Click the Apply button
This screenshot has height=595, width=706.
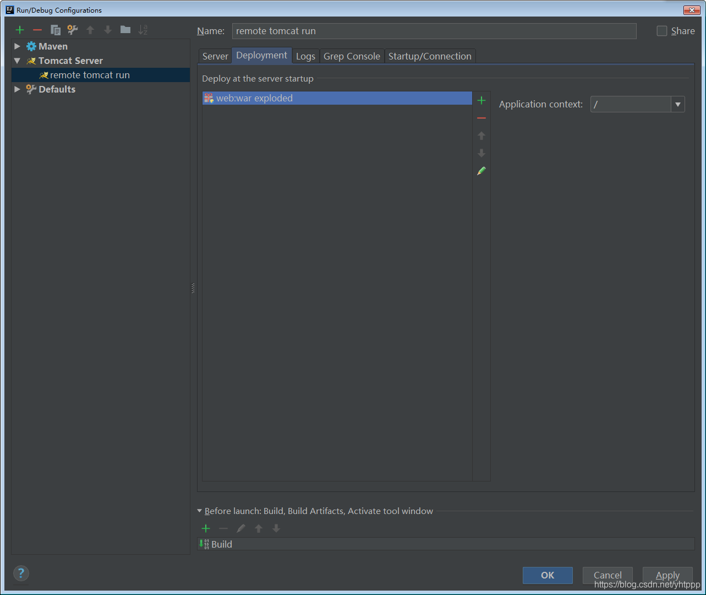pos(667,575)
